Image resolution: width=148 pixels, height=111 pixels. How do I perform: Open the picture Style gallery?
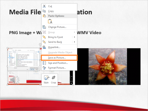(x=46, y=80)
